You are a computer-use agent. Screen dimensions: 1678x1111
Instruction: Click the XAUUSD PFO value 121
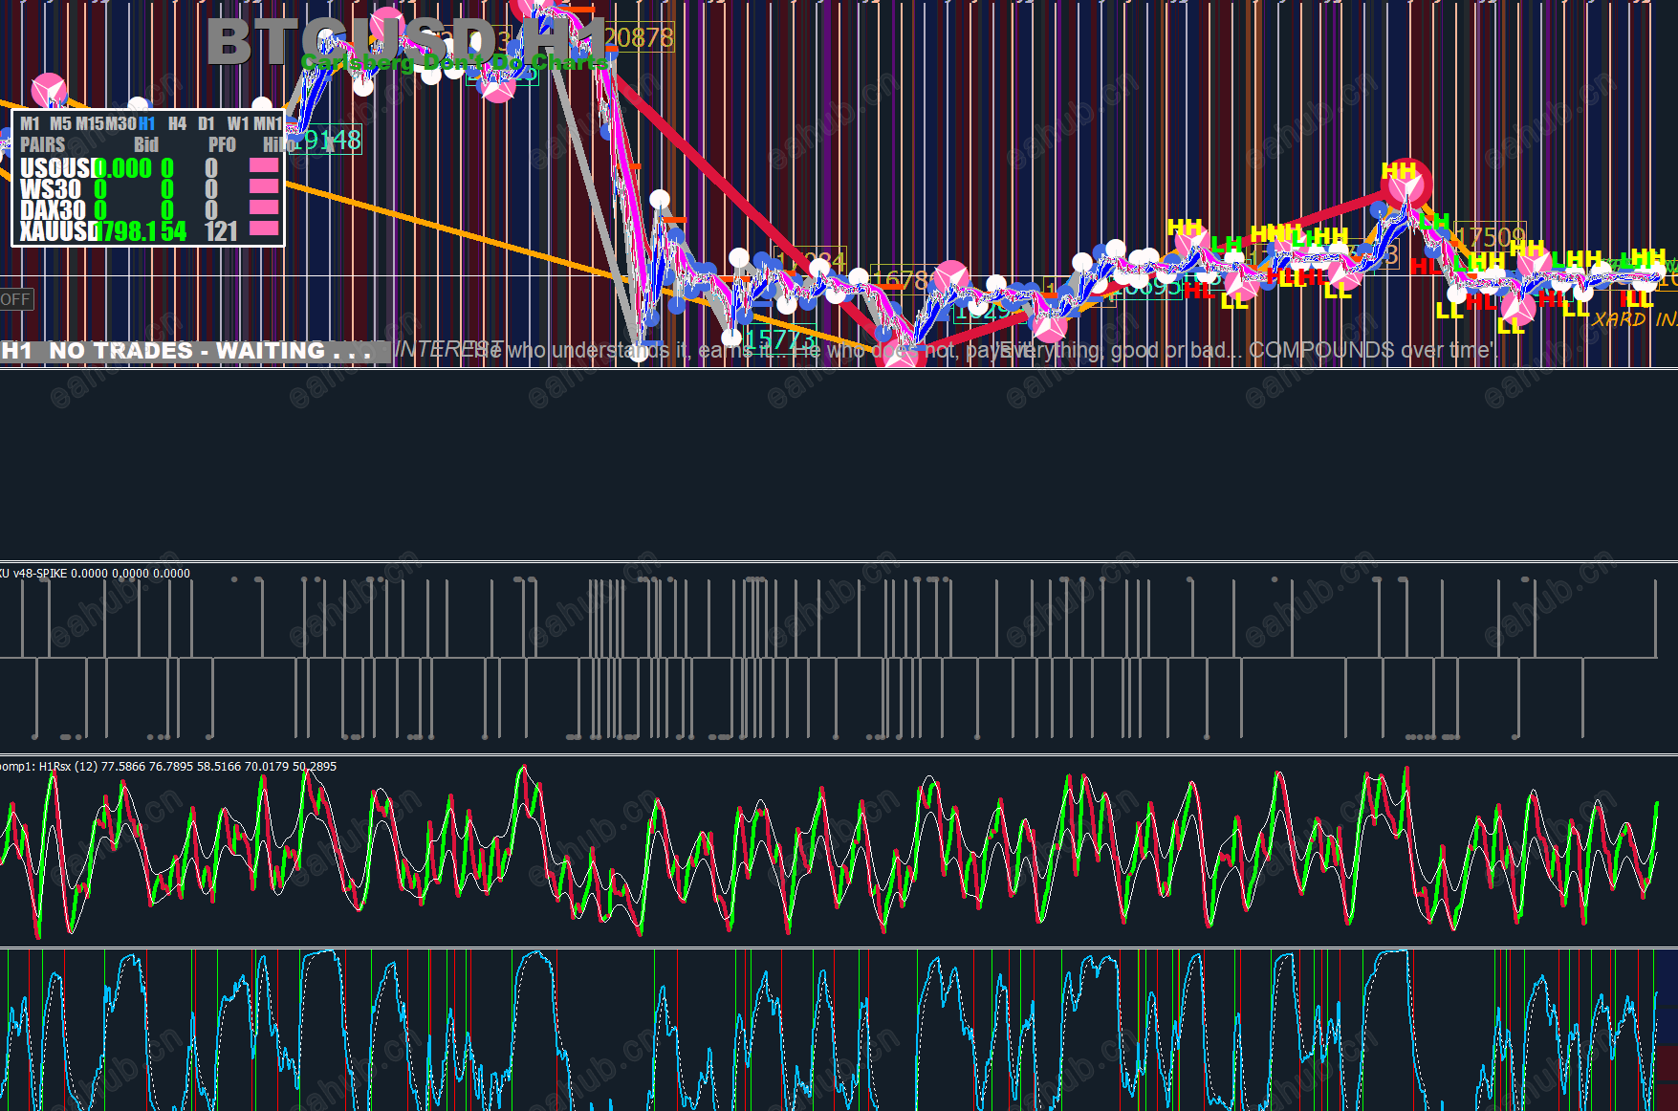point(221,231)
